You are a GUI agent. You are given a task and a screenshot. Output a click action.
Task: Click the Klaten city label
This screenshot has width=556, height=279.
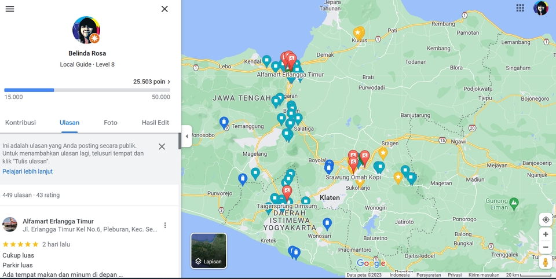point(330,197)
